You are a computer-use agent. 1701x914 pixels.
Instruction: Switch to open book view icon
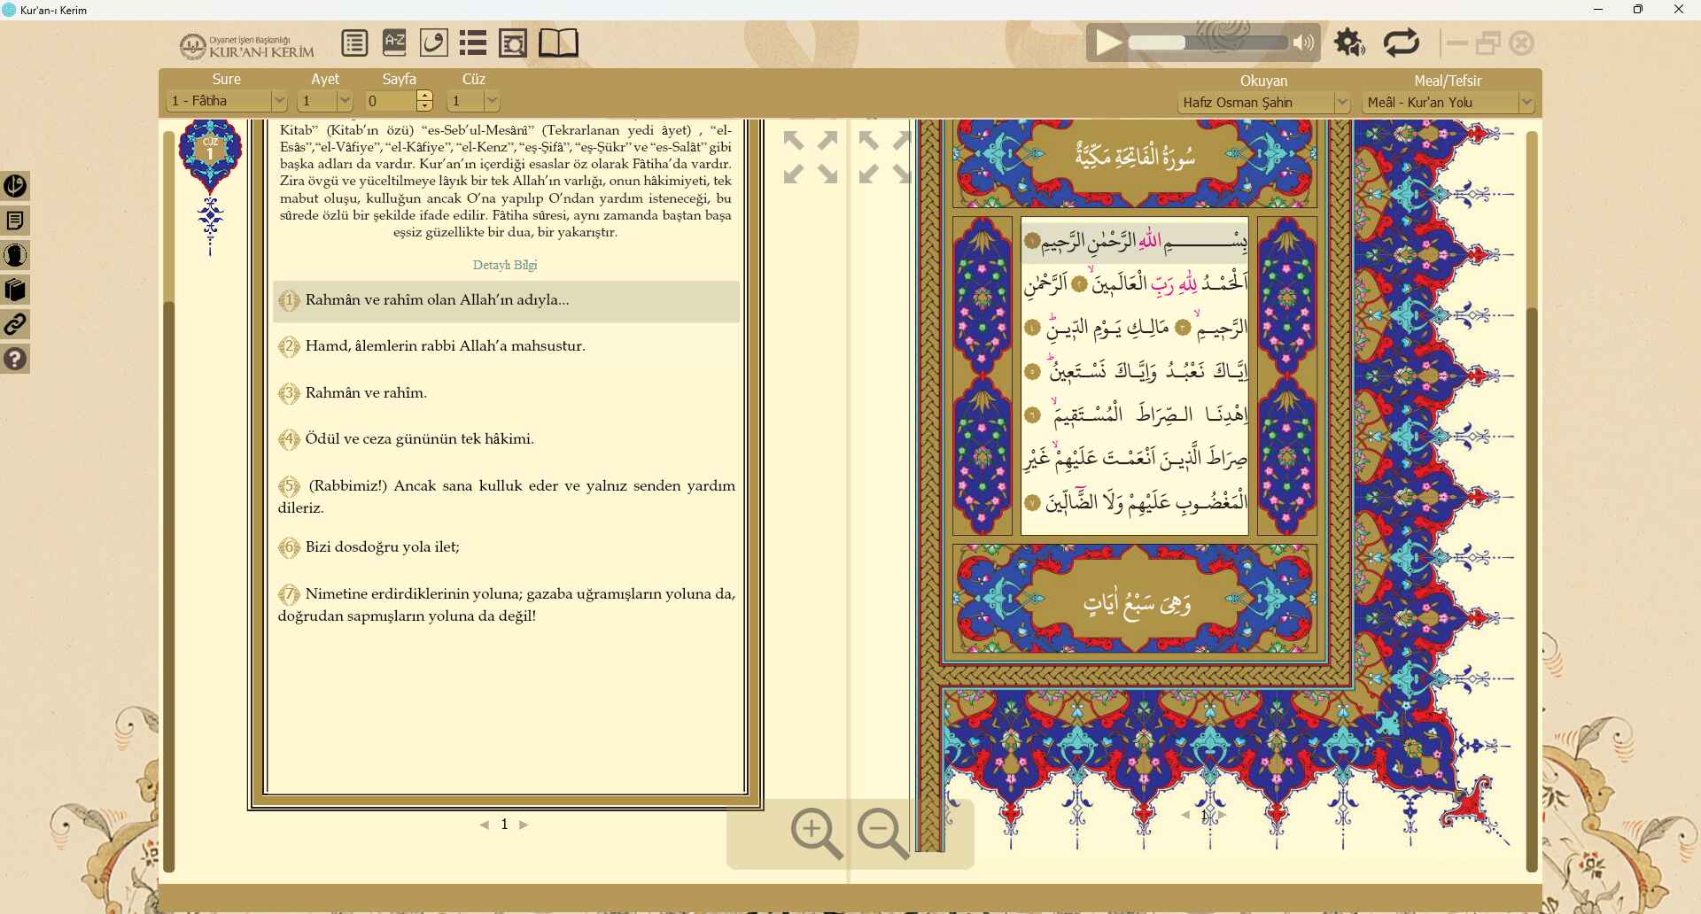(559, 43)
